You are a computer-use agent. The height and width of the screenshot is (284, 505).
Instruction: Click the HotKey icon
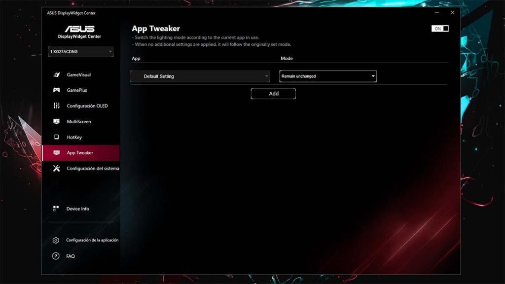[x=56, y=137]
